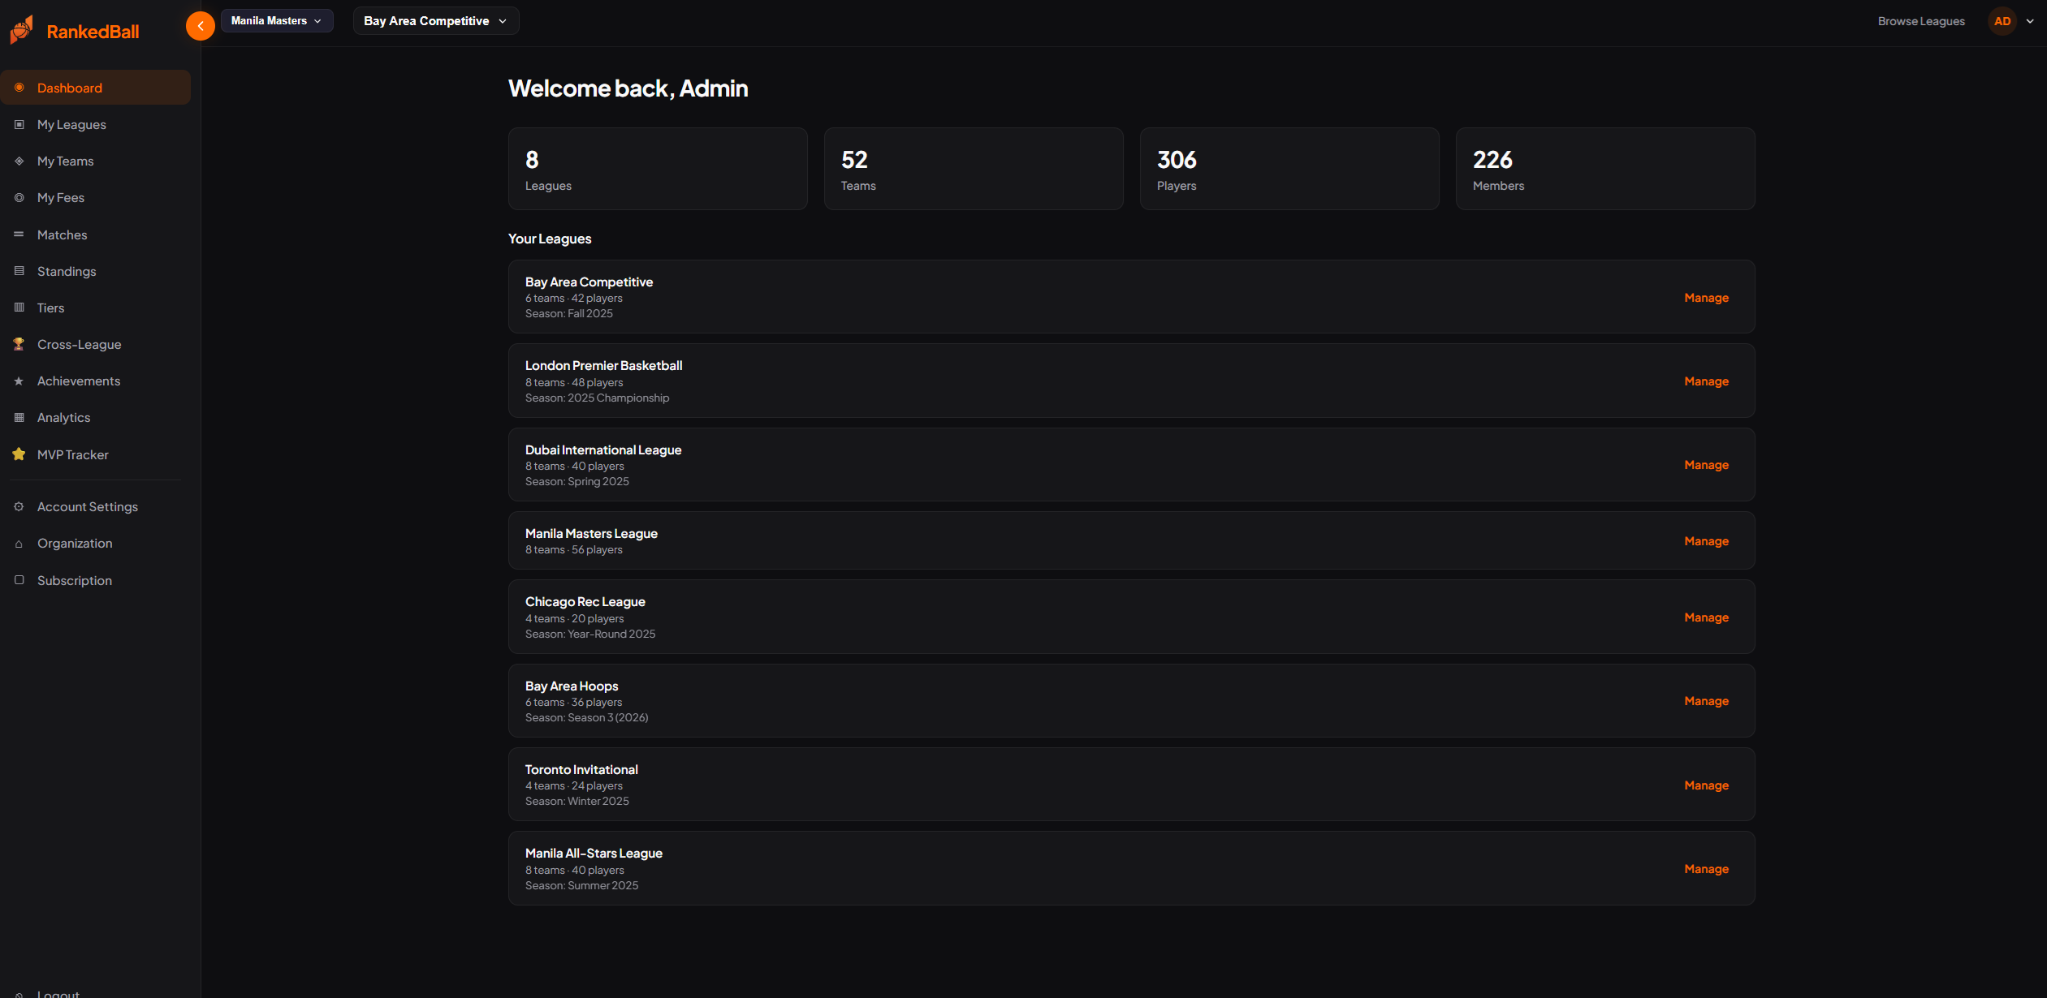Screen dimensions: 2047x998
Task: Expand the Bay Area Competitive league selector
Action: pyautogui.click(x=435, y=21)
